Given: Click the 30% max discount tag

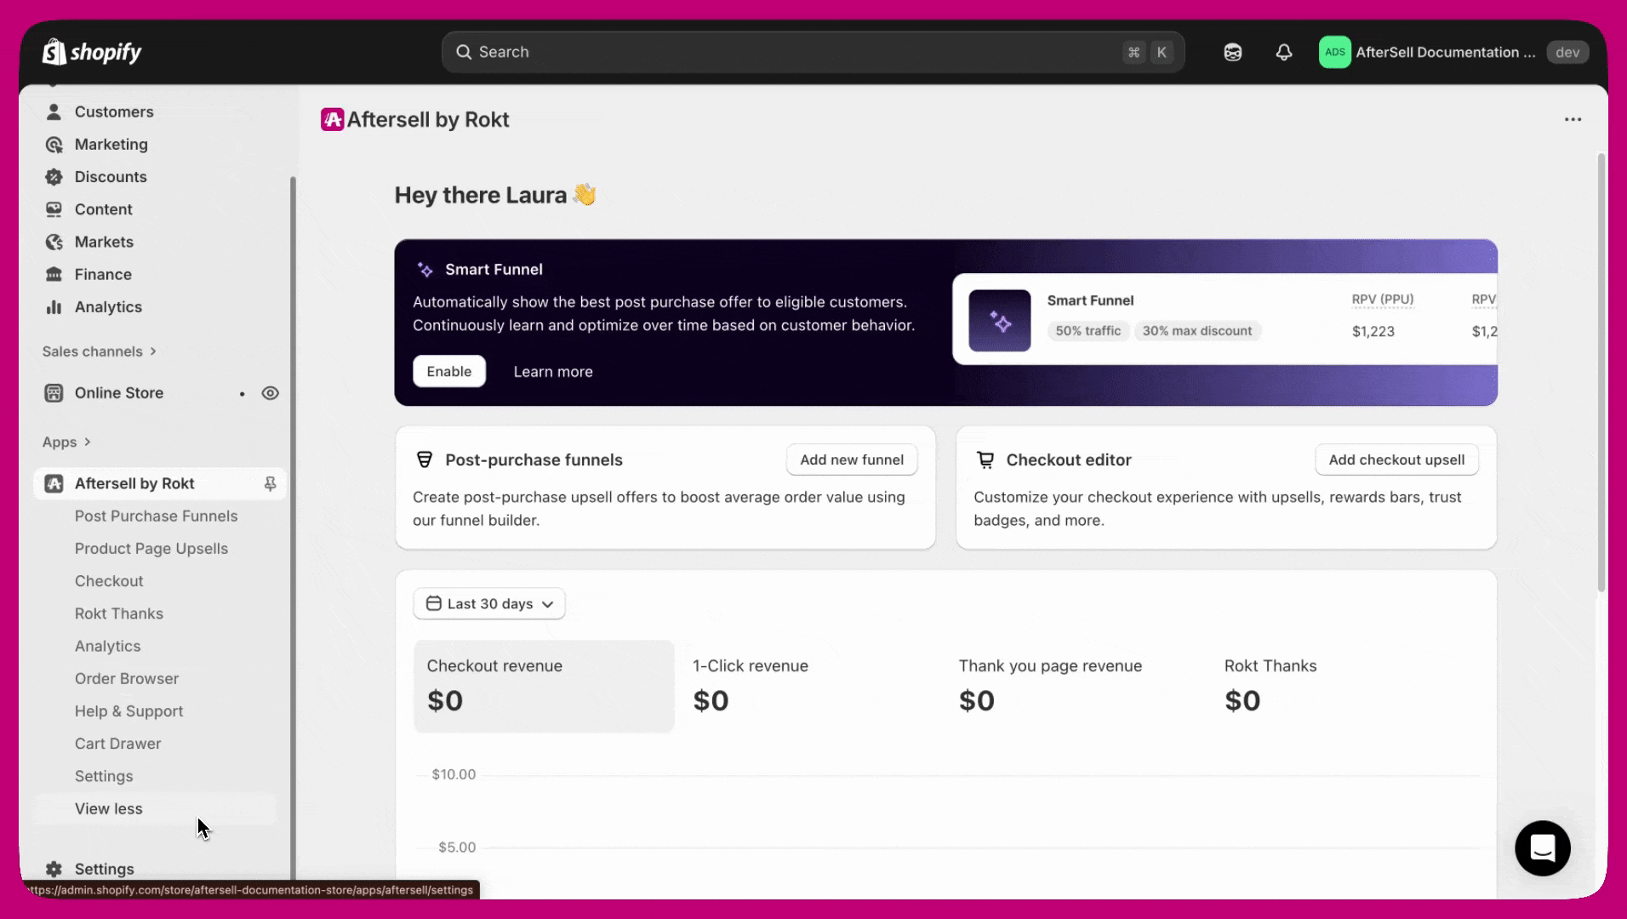Looking at the screenshot, I should pyautogui.click(x=1196, y=330).
